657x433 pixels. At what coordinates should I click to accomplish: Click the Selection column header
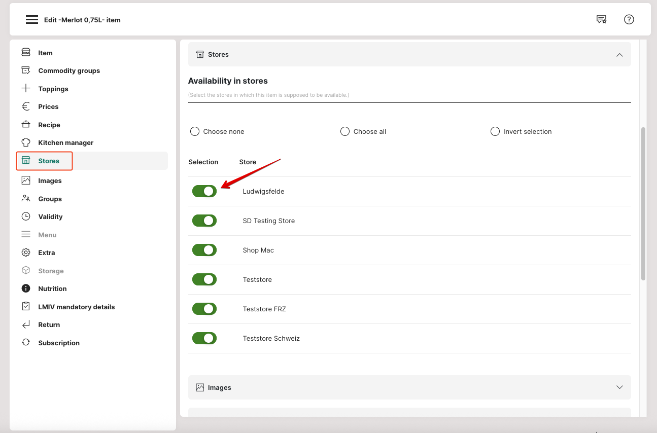[203, 162]
